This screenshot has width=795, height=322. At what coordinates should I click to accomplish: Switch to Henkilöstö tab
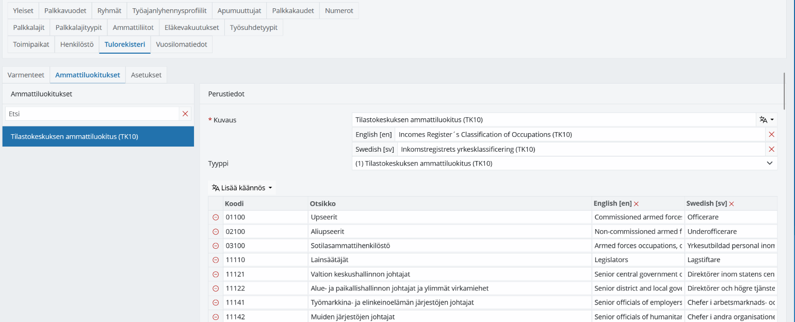pyautogui.click(x=77, y=44)
